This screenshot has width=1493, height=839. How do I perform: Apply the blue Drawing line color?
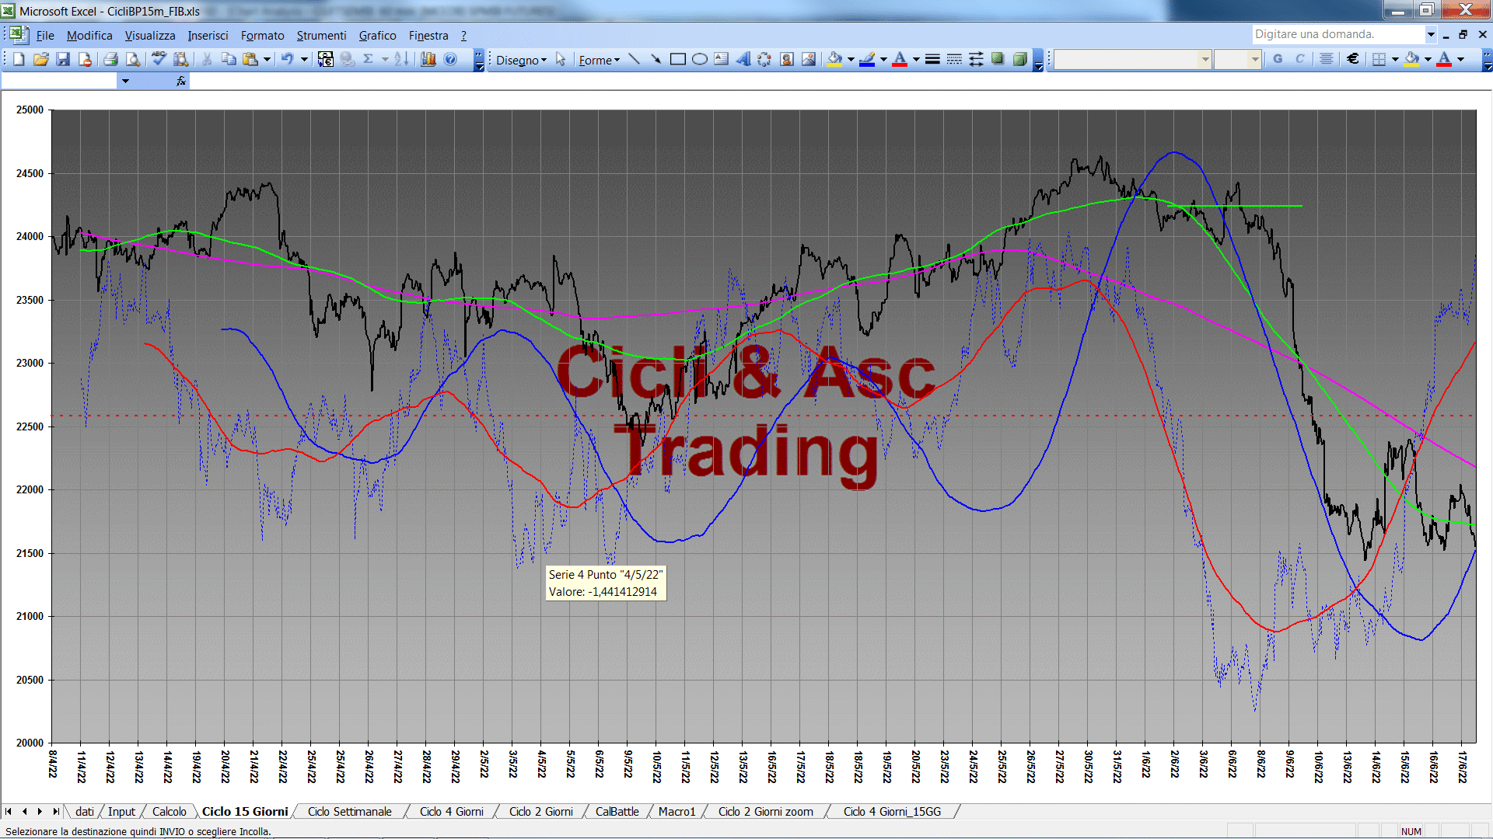(x=868, y=59)
